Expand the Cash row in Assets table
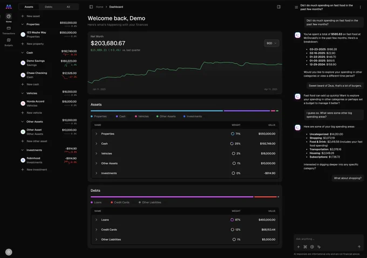This screenshot has width=367, height=258. click(x=96, y=144)
